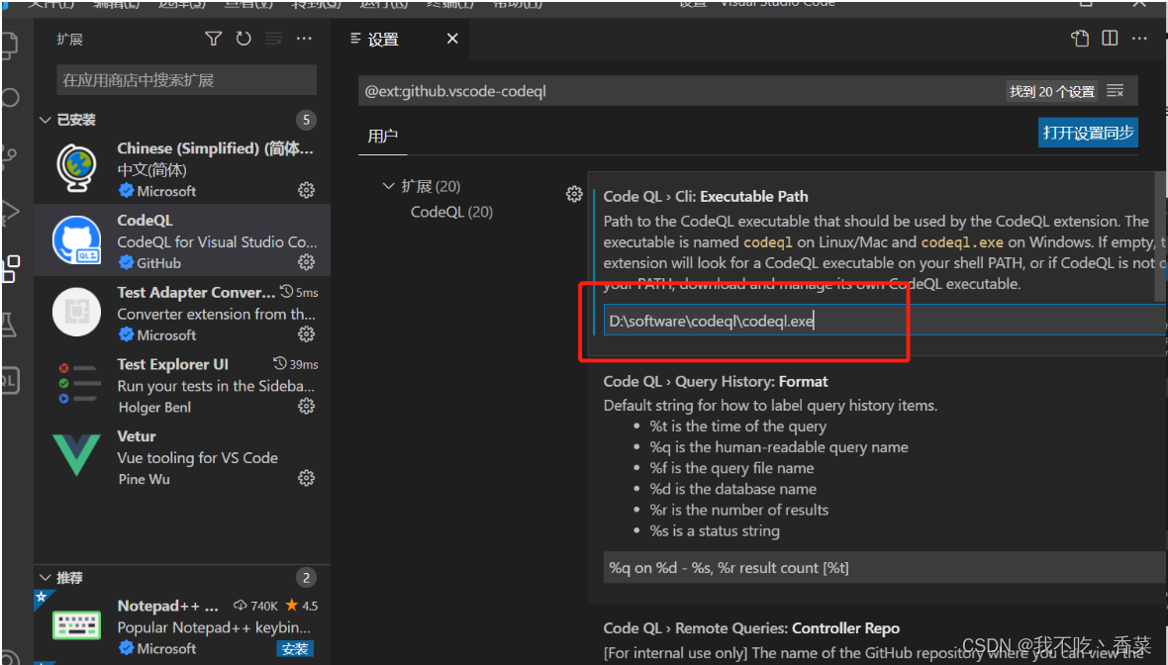This screenshot has width=1168, height=665.
Task: Click Remote Queries: Controller Repo setting title
Action: pos(751,628)
